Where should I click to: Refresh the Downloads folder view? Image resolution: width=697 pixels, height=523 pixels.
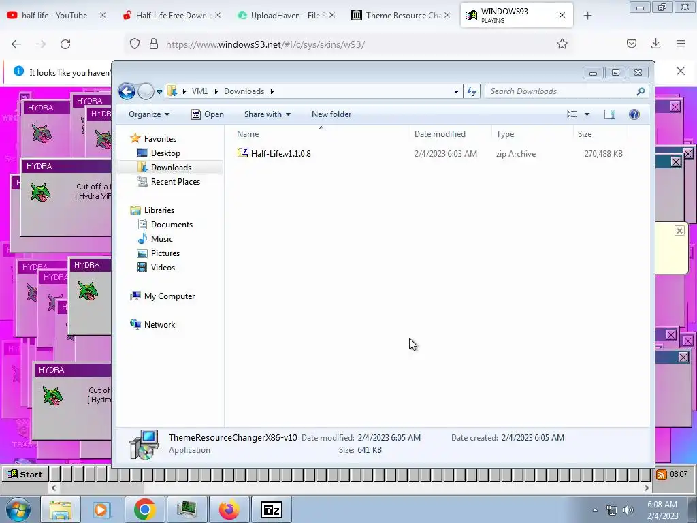click(472, 92)
